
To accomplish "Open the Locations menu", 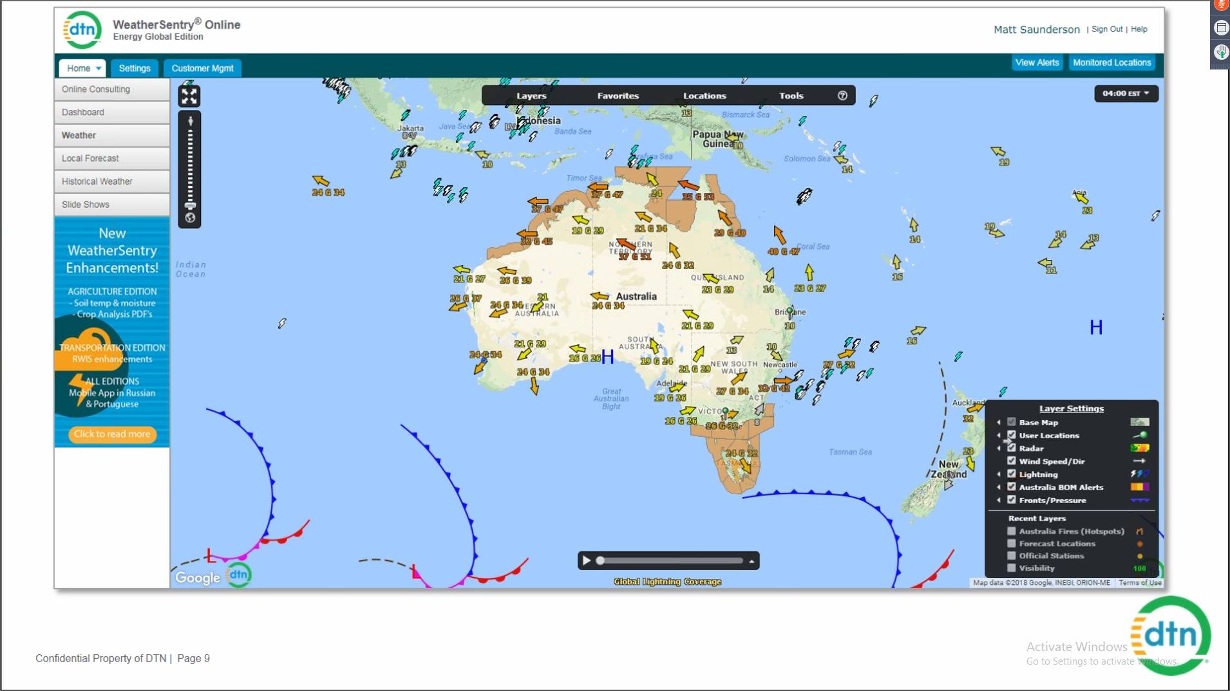I will (x=705, y=96).
